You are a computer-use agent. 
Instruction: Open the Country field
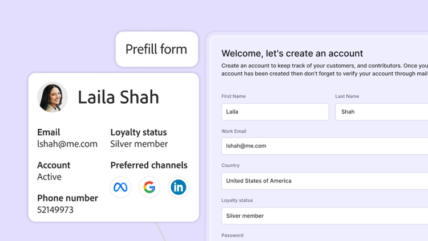click(x=324, y=181)
